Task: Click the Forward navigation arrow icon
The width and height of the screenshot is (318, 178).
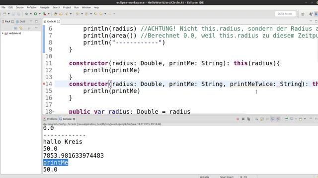Action: coord(110,14)
